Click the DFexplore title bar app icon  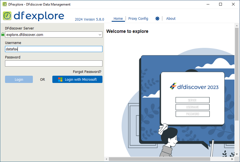tap(4, 4)
